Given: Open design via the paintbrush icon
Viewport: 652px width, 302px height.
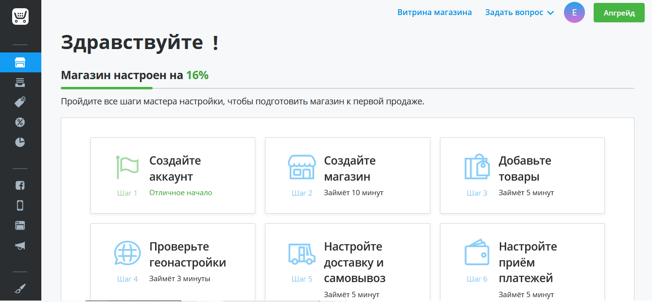Looking at the screenshot, I should coord(20,289).
